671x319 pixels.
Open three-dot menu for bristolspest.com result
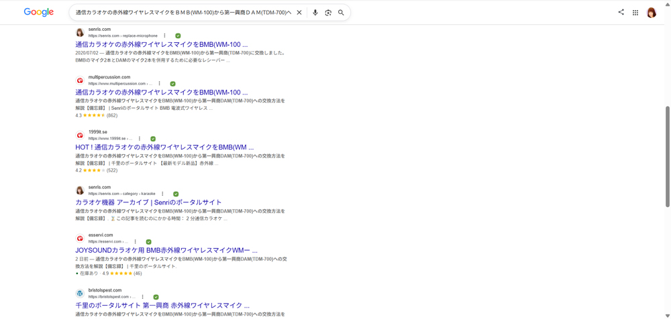(x=142, y=296)
